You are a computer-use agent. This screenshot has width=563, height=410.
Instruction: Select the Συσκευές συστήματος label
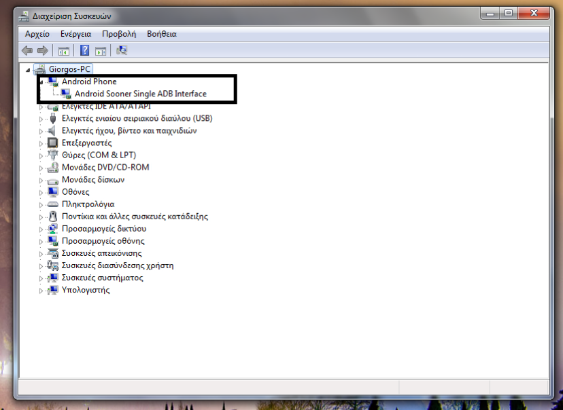tap(102, 278)
